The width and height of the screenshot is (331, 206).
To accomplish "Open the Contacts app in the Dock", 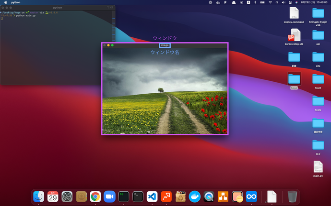I will click(x=81, y=196).
